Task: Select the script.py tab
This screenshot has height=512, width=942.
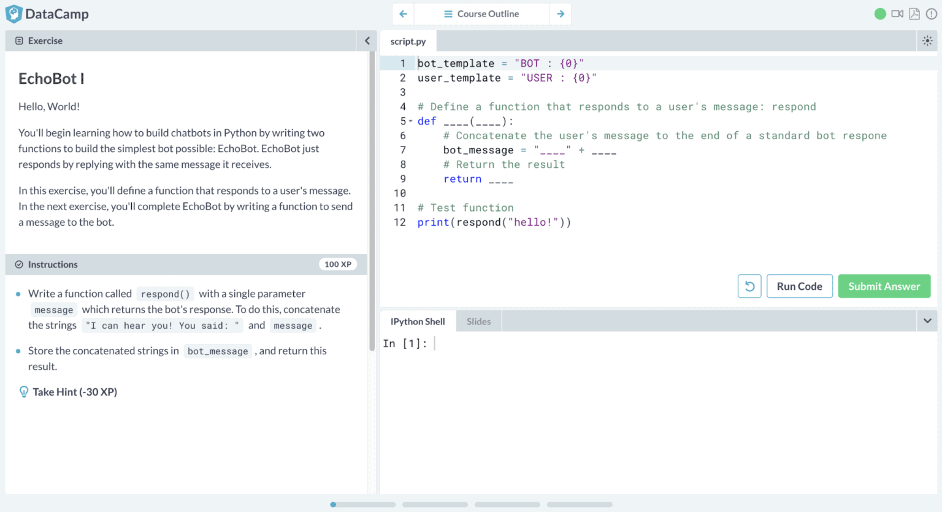Action: (408, 42)
